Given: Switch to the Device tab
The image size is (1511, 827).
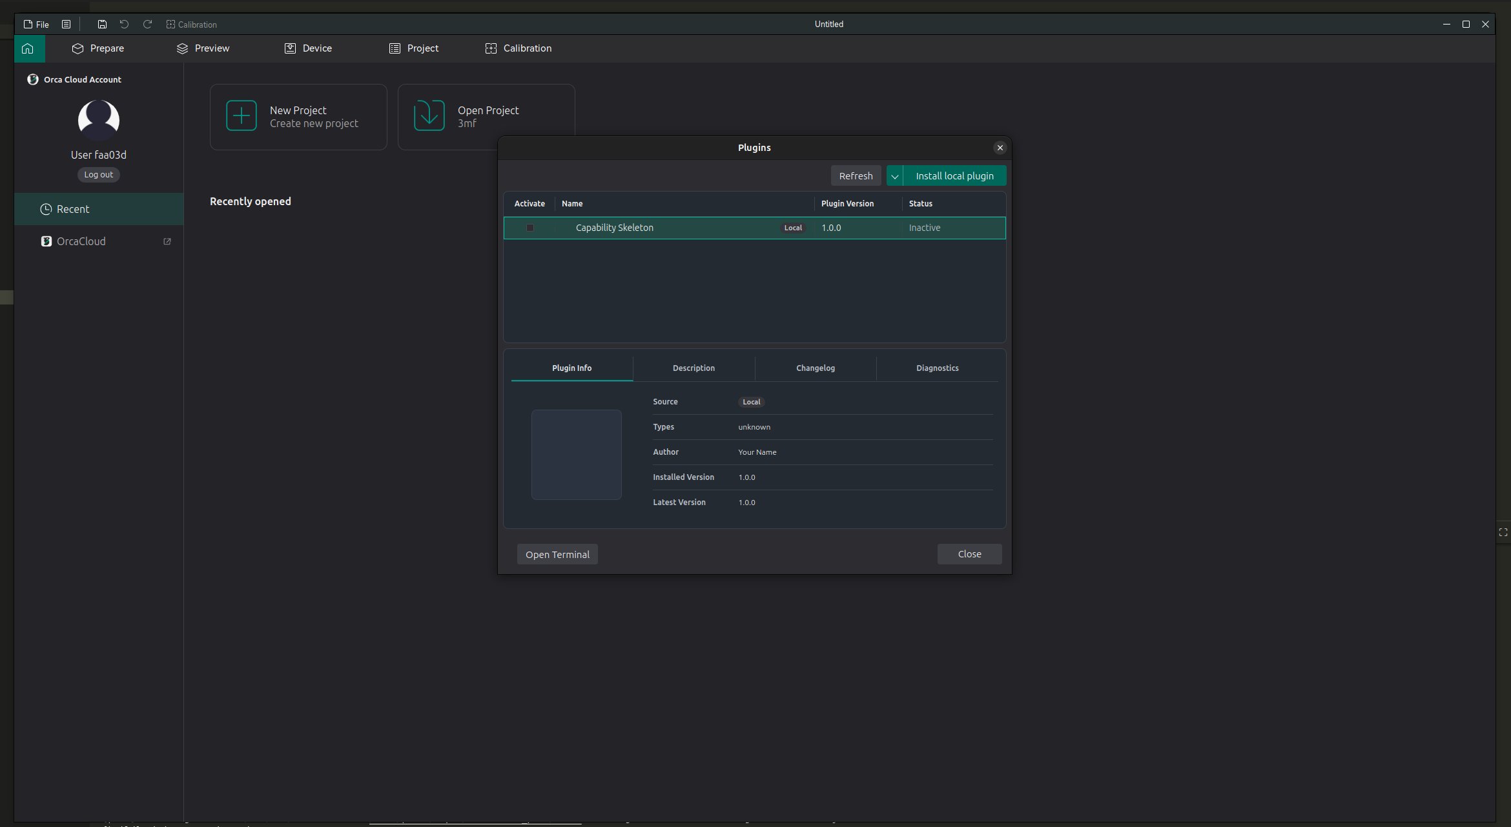Looking at the screenshot, I should tap(308, 48).
